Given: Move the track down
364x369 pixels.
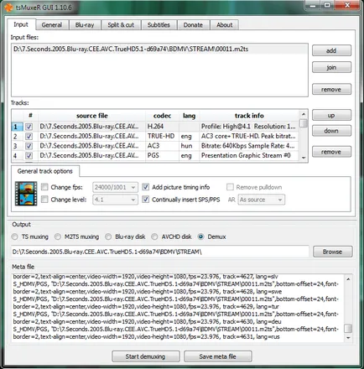Looking at the screenshot, I should (331, 131).
